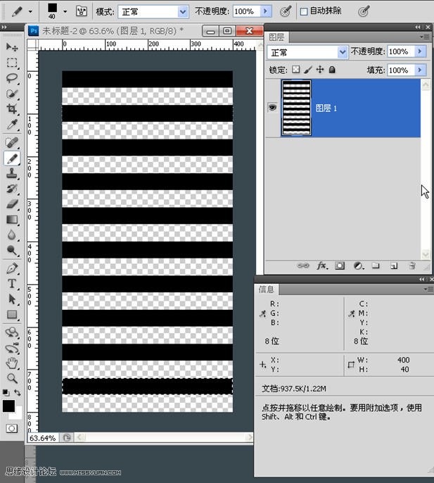This screenshot has height=483, width=434.
Task: Add a layer mask
Action: [340, 266]
